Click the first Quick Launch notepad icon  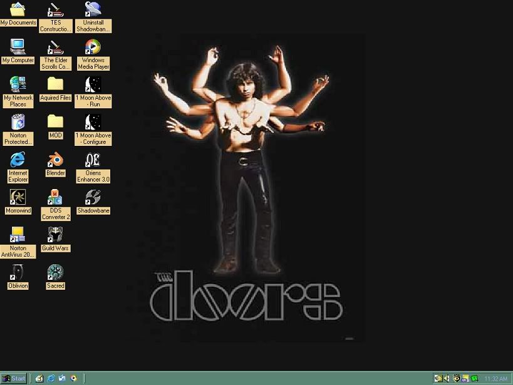pos(39,379)
